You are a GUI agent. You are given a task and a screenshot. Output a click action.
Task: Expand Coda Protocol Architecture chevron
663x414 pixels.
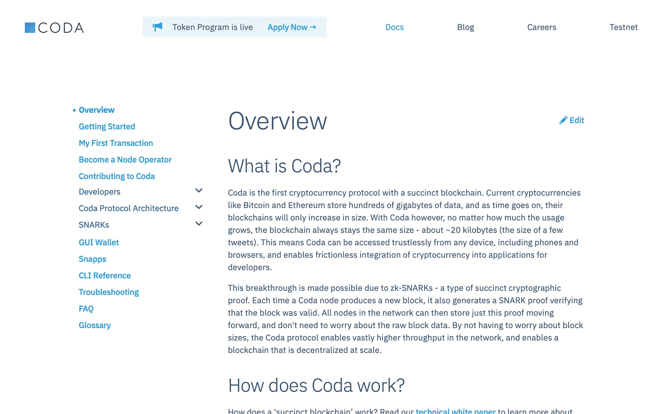[199, 207]
